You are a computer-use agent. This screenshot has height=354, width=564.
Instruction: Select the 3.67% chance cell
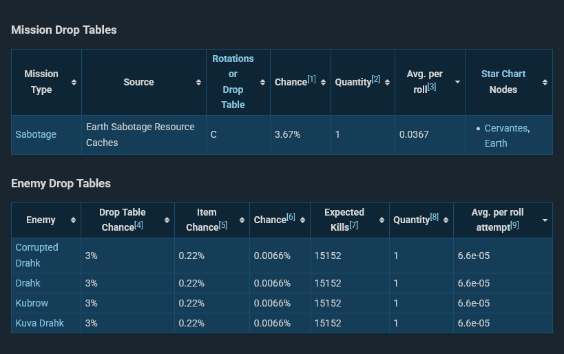[300, 135]
